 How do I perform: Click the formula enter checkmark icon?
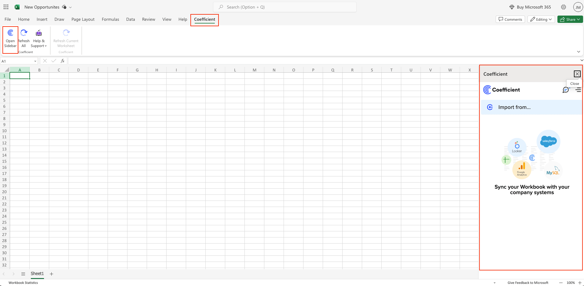tap(54, 61)
